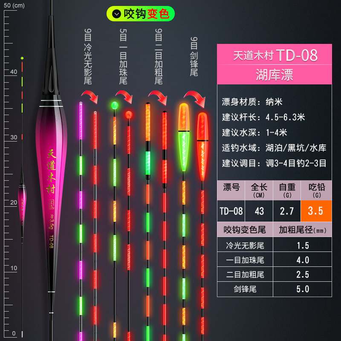Click the orange 3.5 cell
Viewport: 341px width, 341px height.
point(316,211)
